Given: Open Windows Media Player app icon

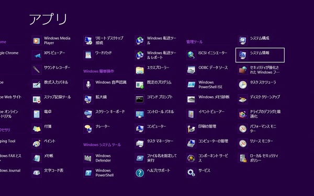Looking at the screenshot, I should [x=37, y=41].
